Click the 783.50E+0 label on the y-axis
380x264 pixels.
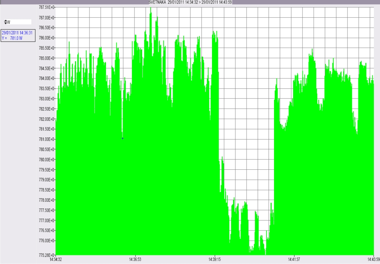(x=47, y=89)
